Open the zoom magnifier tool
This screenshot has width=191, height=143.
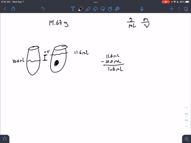pos(187,139)
